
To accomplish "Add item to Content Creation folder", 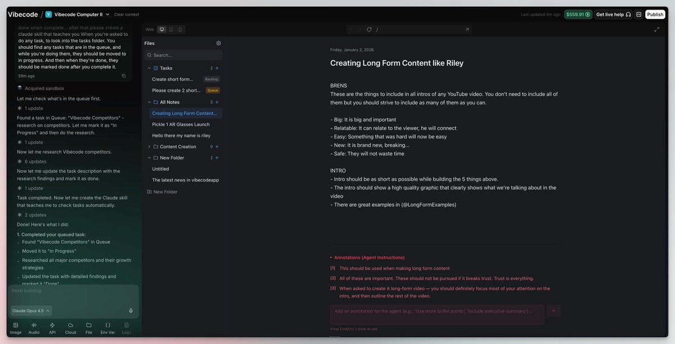I will [217, 146].
